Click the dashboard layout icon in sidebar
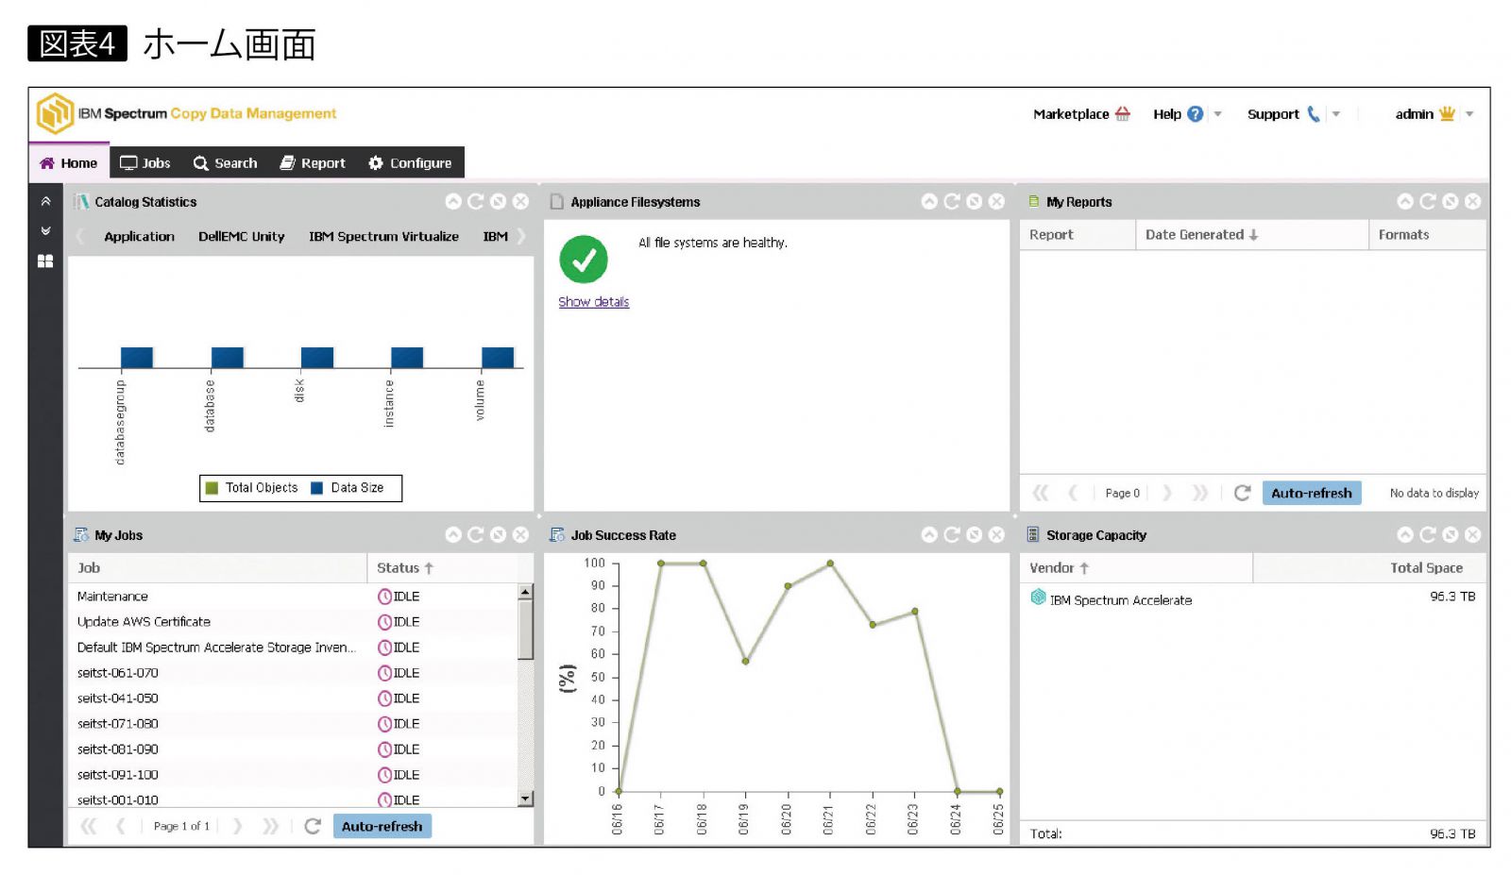 point(45,261)
